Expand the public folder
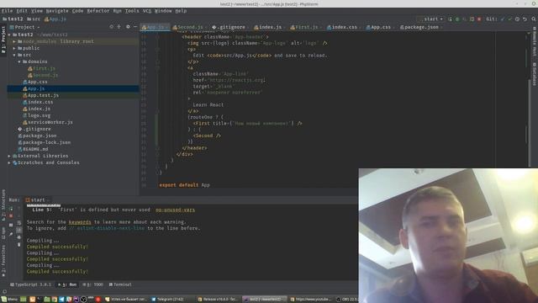The height and width of the screenshot is (303, 538). [14, 48]
